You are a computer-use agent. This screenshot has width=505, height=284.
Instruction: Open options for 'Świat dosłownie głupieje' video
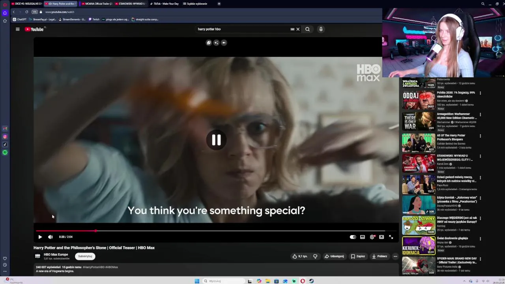pos(480,239)
